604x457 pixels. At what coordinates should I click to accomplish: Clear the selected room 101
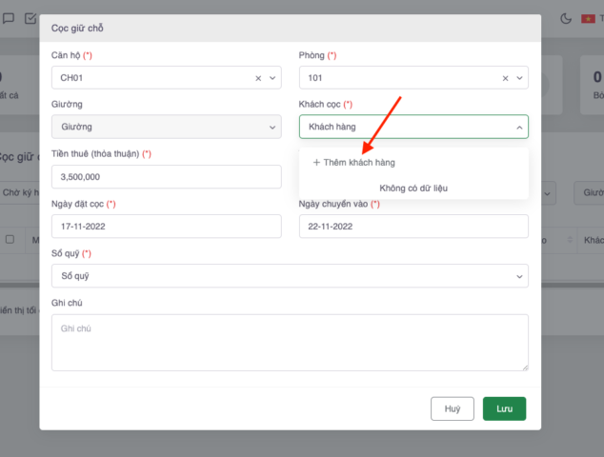[x=506, y=78]
